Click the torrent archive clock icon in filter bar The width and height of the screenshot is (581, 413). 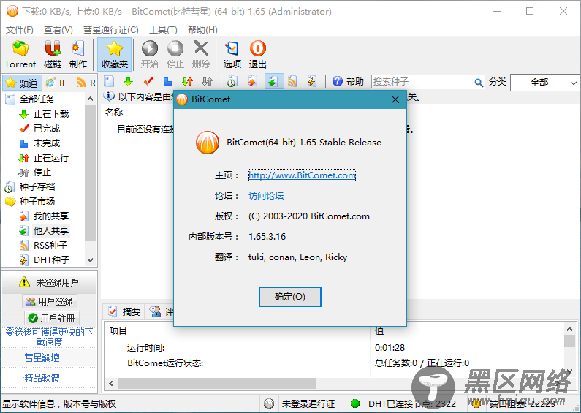click(232, 81)
